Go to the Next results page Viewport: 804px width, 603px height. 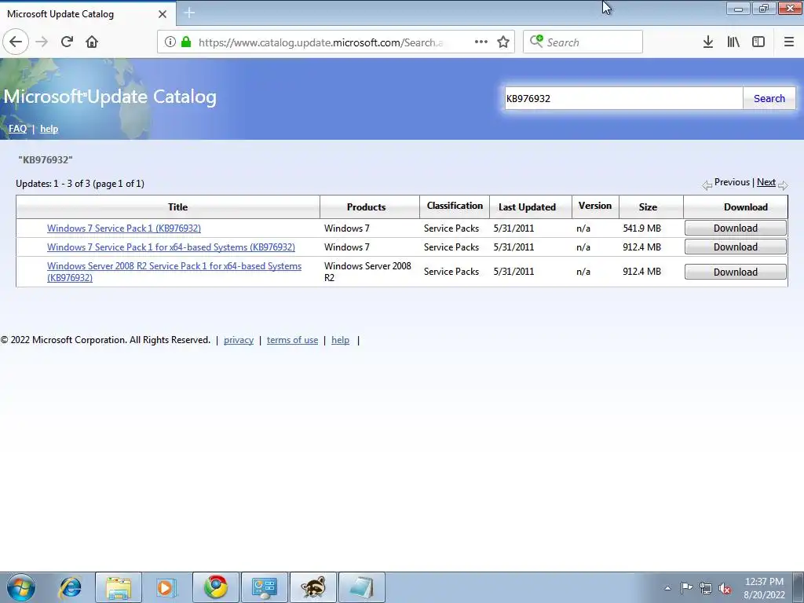tap(766, 182)
